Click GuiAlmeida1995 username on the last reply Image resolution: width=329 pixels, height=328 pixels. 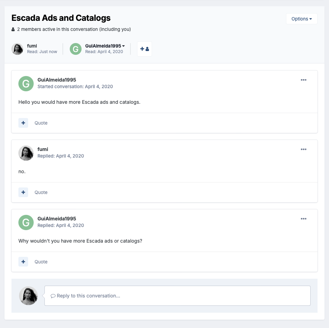pos(57,219)
